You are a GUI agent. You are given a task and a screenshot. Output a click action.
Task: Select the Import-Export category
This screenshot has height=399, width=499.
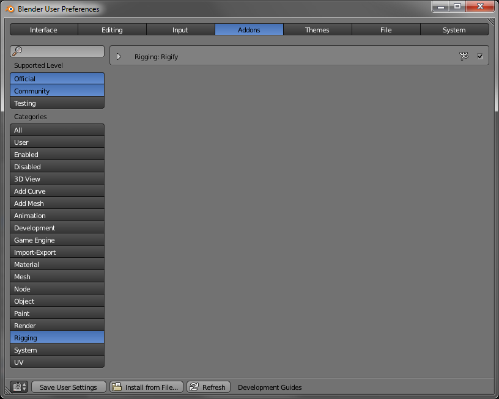[x=57, y=252]
